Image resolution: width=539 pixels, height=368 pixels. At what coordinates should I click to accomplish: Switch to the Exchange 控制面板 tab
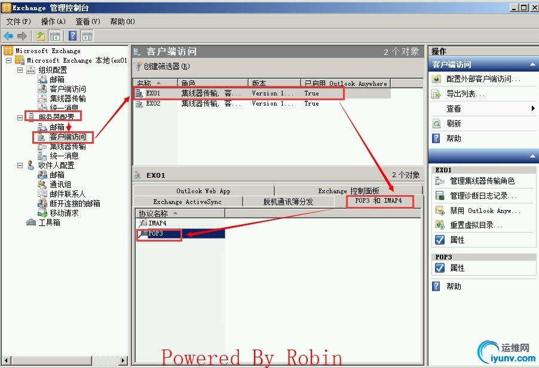click(x=348, y=191)
